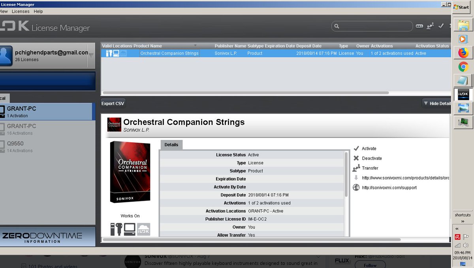
Task: Click the Export CSV button
Action: click(113, 104)
